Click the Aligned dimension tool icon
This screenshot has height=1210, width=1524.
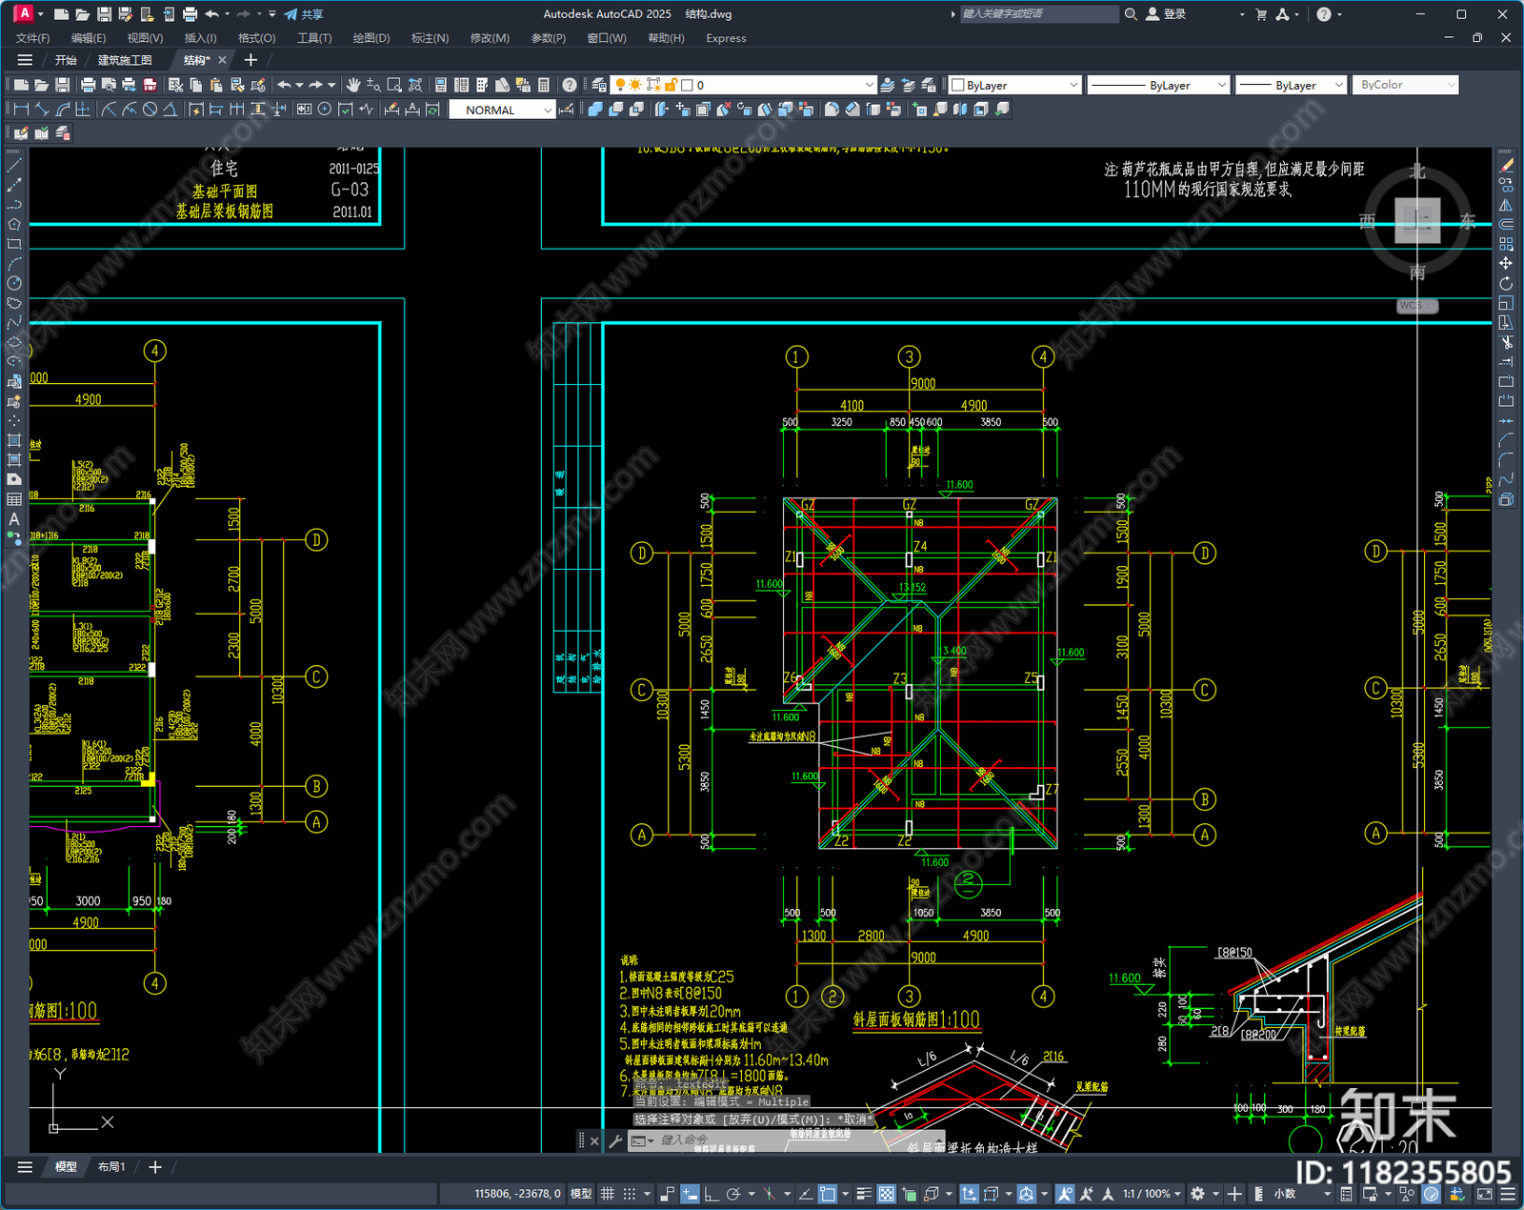pos(42,110)
